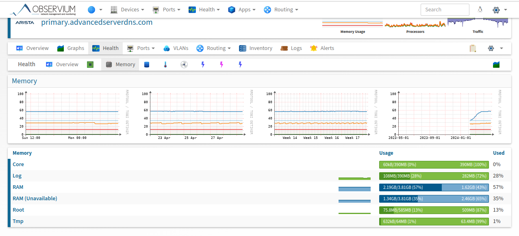519x236 pixels.
Task: Open the device Ports tab dropdown
Action: coord(141,48)
